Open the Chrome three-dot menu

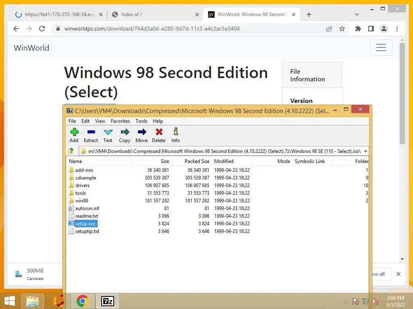(x=397, y=29)
